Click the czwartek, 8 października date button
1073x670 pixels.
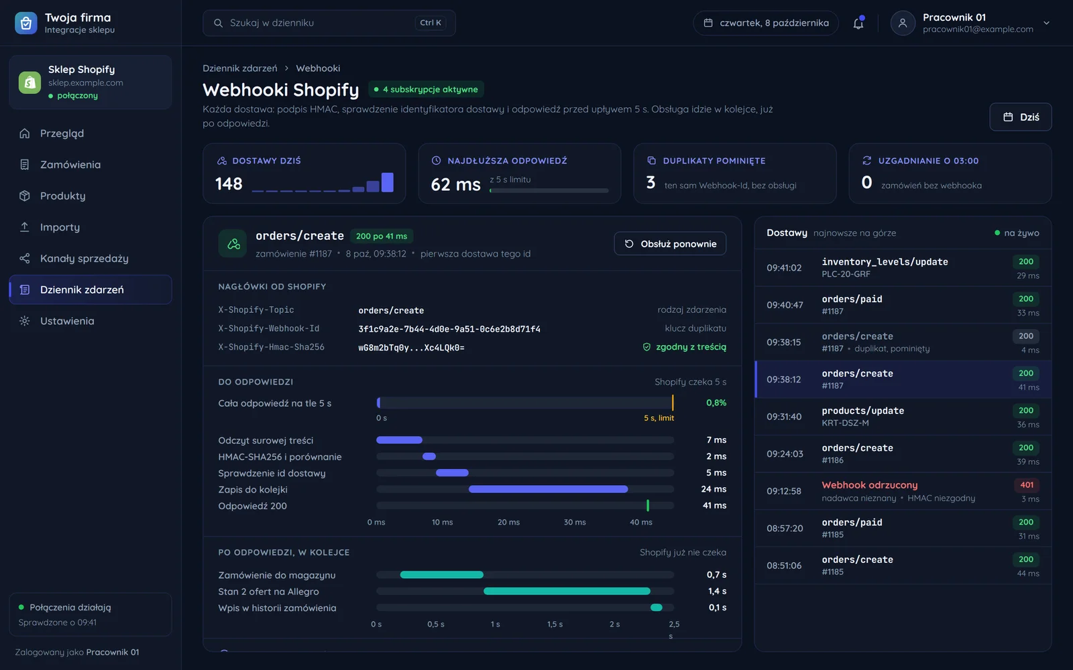tap(766, 23)
